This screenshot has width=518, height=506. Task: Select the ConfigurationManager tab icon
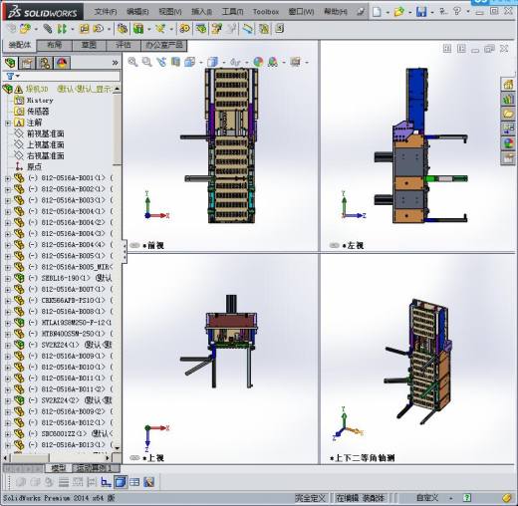(45, 63)
